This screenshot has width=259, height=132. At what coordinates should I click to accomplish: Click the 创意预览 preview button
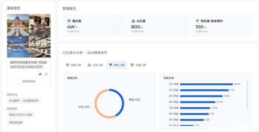(29, 81)
